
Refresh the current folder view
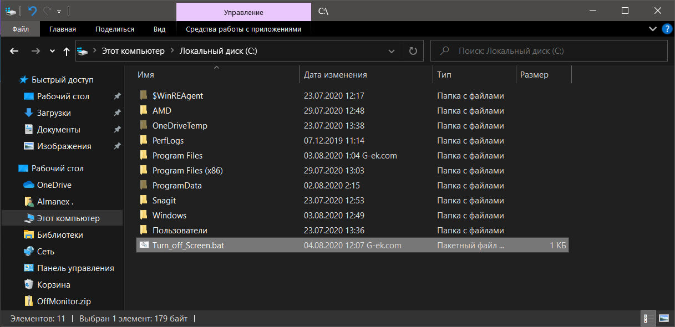[x=413, y=51]
